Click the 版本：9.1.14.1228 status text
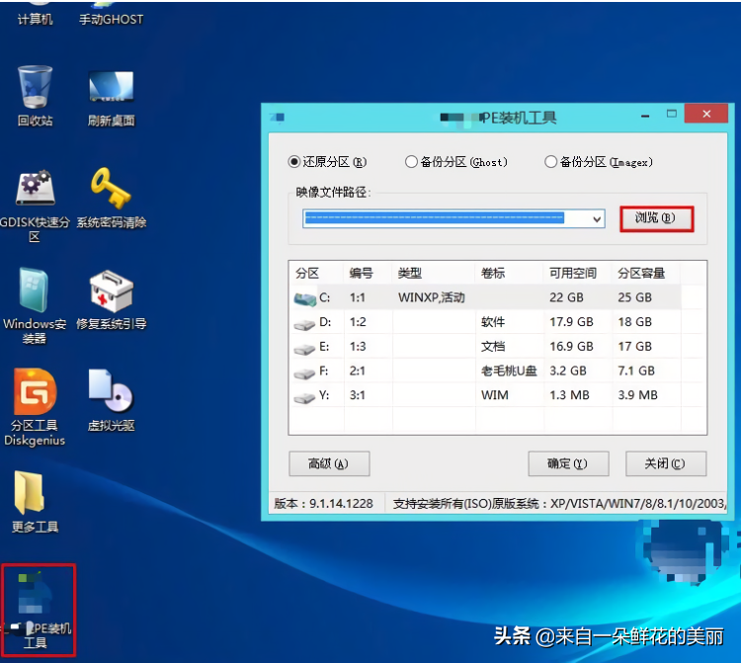The height and width of the screenshot is (663, 741). click(324, 504)
